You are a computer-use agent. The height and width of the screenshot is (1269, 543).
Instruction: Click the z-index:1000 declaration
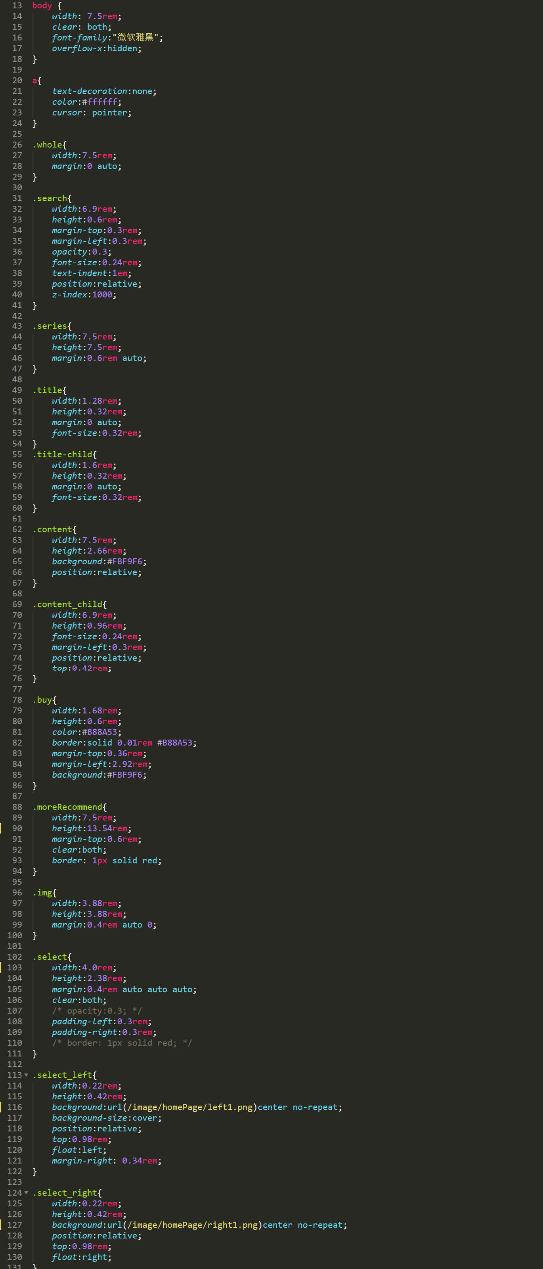84,295
